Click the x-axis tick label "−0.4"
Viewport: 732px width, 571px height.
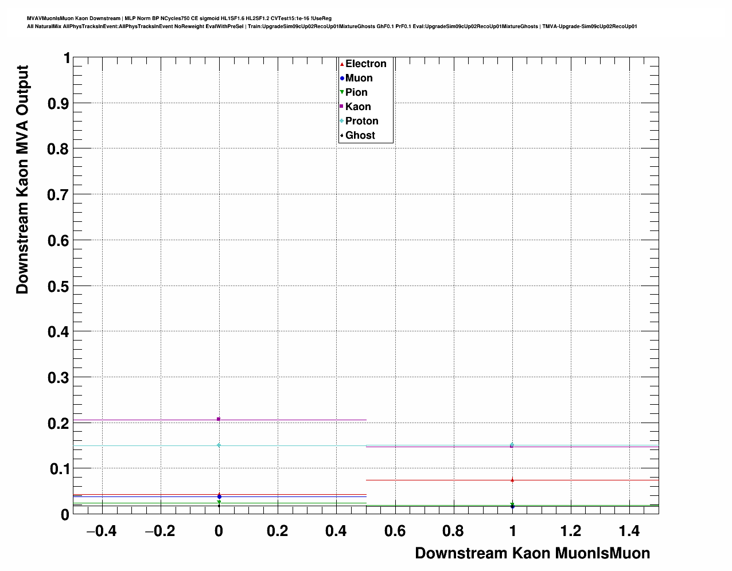tap(101, 531)
